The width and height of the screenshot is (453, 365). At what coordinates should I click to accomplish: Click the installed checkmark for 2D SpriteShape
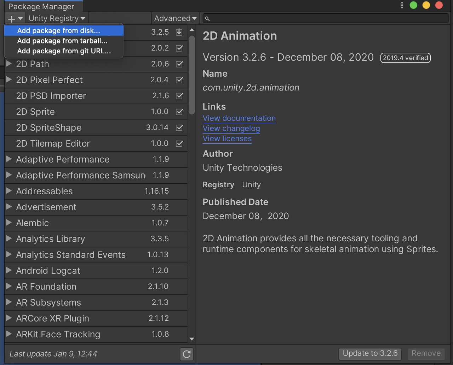(179, 128)
